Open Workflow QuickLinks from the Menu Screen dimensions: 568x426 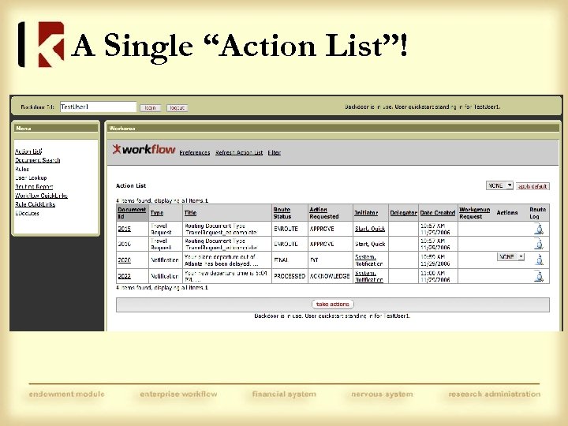[x=41, y=196]
